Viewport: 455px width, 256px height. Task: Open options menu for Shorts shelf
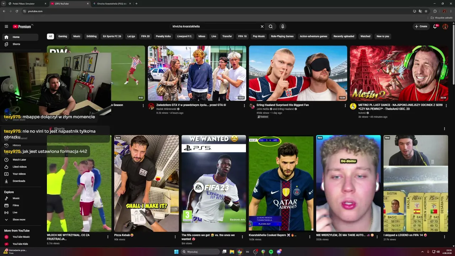point(444,129)
